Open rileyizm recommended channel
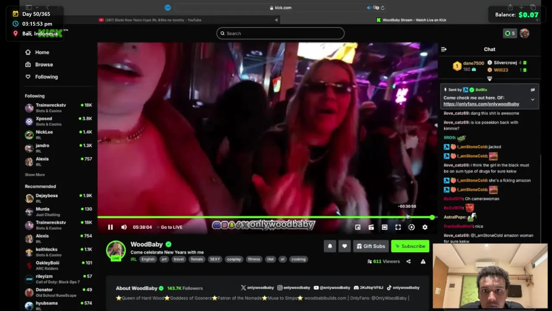This screenshot has height=311, width=552. coord(58,278)
